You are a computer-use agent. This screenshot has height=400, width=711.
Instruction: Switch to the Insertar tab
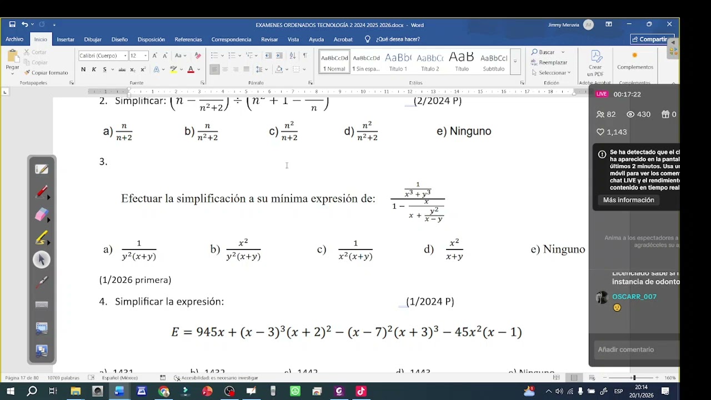point(66,39)
